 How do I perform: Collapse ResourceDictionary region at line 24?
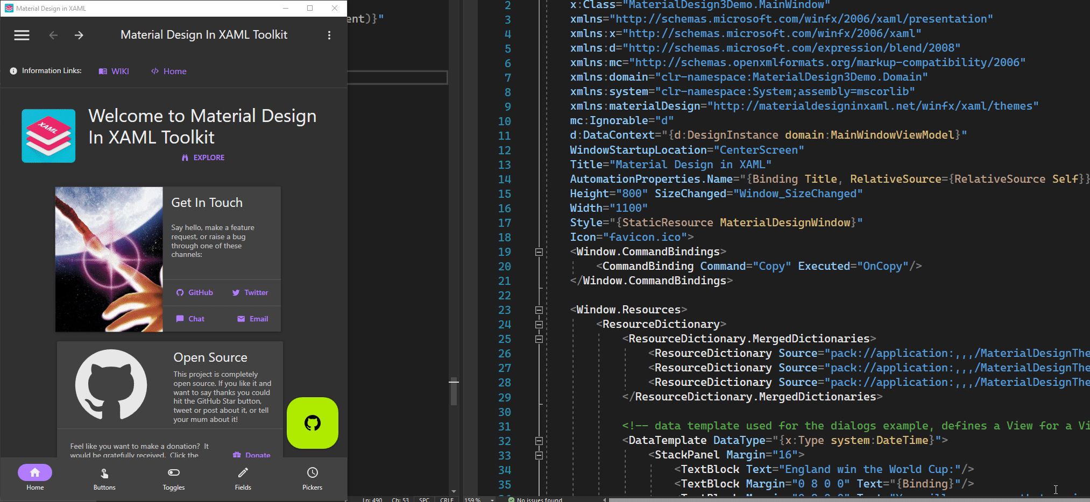coord(539,325)
